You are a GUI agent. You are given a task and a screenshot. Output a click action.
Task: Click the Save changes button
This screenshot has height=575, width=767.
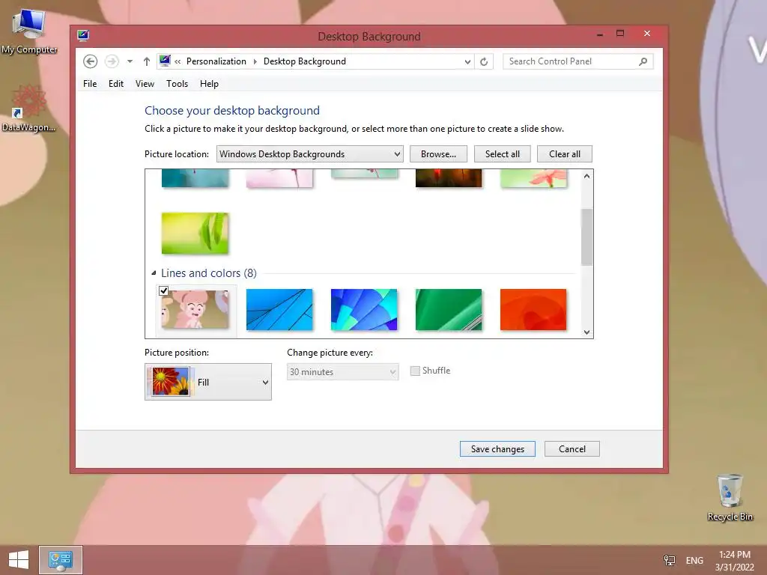click(x=497, y=449)
